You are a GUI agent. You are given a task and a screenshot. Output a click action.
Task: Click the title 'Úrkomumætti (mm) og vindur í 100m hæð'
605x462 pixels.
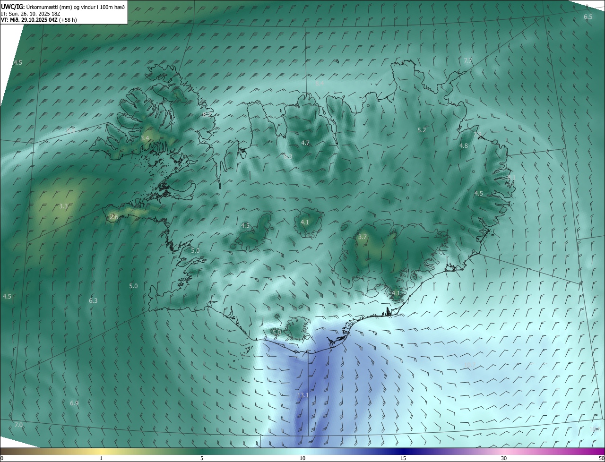pyautogui.click(x=76, y=7)
